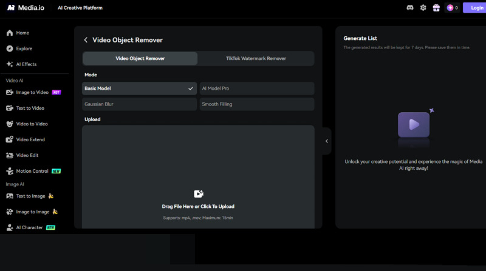The height and width of the screenshot is (271, 486).
Task: Select the Basic Model mode
Action: [x=139, y=89]
